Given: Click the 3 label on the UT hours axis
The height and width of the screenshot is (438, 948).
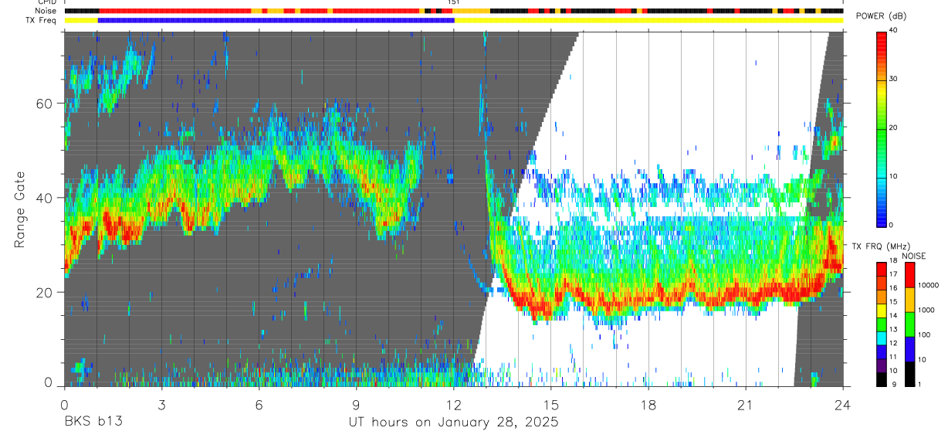Looking at the screenshot, I should click(x=161, y=405).
